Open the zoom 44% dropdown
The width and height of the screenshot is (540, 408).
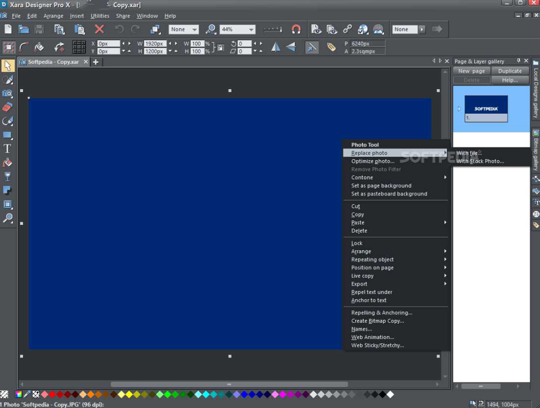tap(252, 29)
